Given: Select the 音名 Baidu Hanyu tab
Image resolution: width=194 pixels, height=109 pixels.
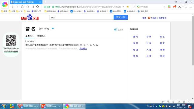Looking at the screenshot, I should (26, 2).
